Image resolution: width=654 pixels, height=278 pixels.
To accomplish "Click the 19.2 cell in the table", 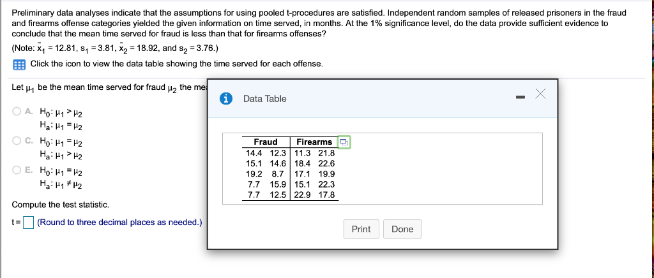I will 255,174.
